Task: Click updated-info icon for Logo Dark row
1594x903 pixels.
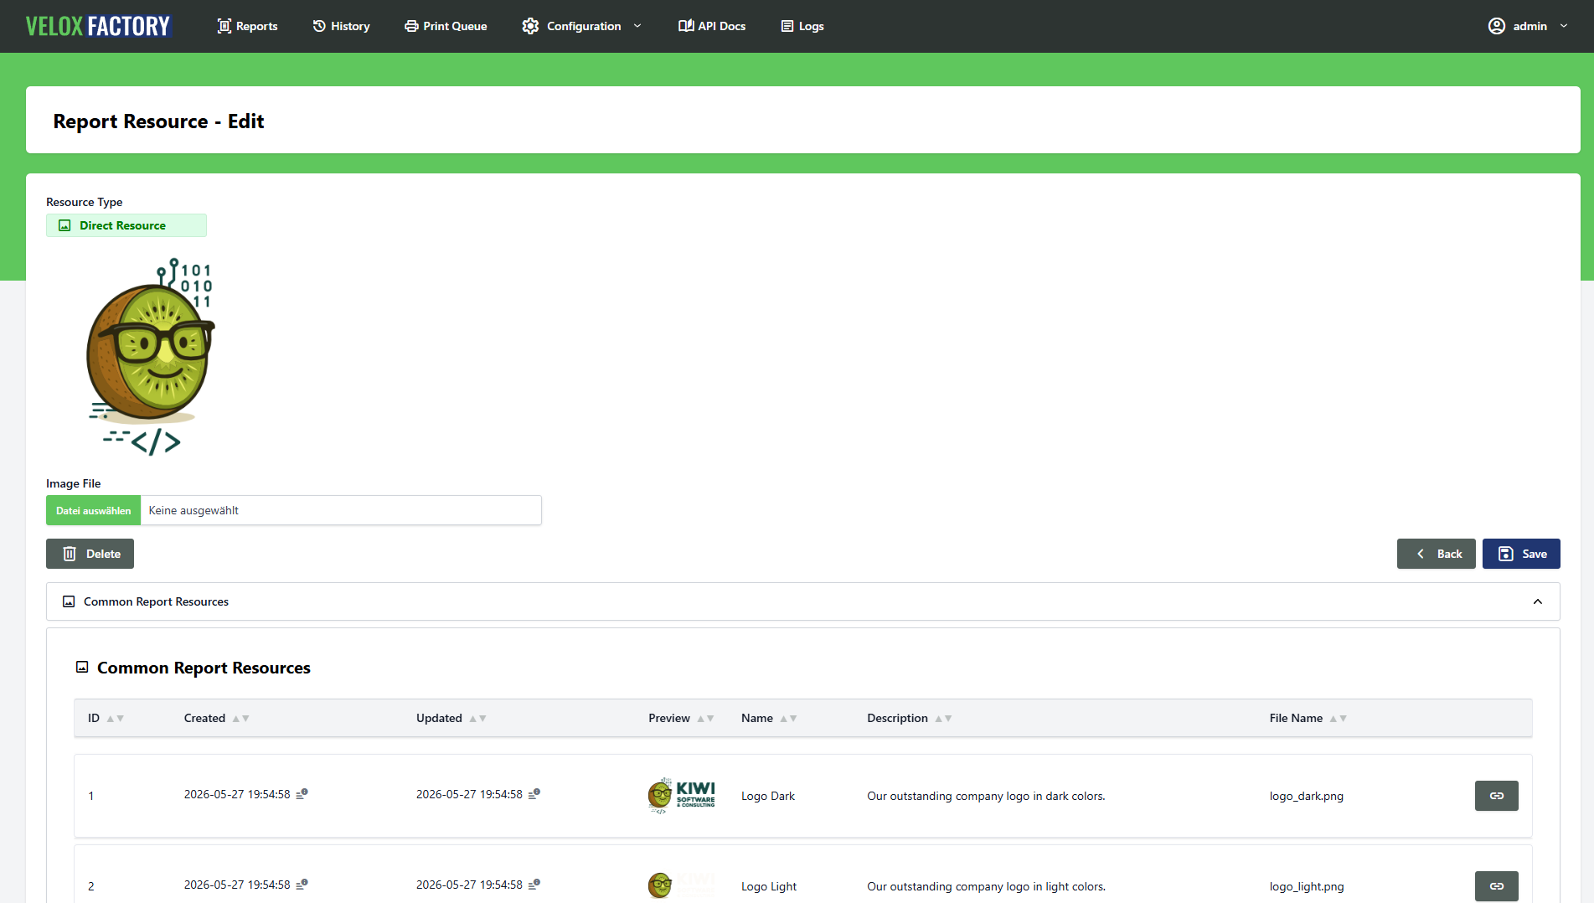Action: point(534,793)
